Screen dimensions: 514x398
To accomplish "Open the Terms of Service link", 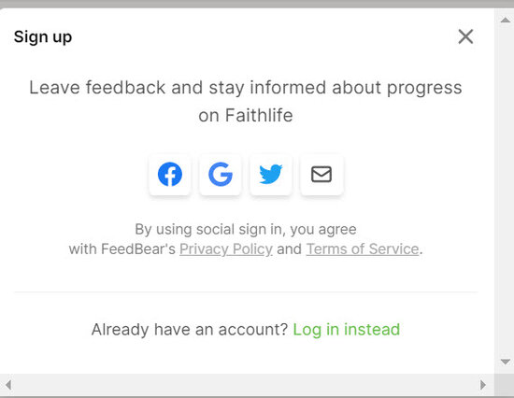I will coord(363,249).
